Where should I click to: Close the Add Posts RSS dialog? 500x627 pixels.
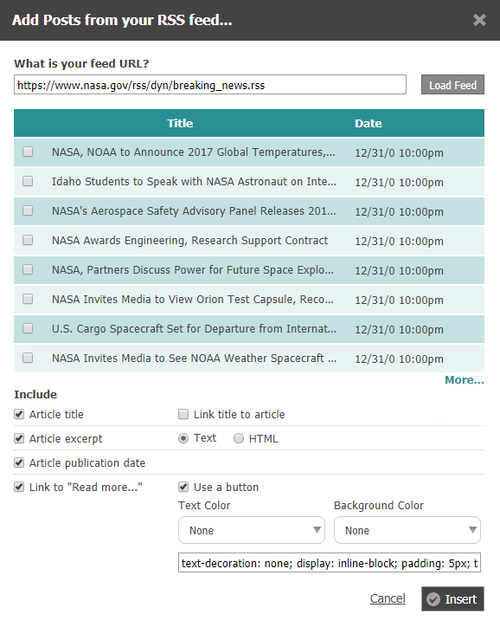click(479, 20)
